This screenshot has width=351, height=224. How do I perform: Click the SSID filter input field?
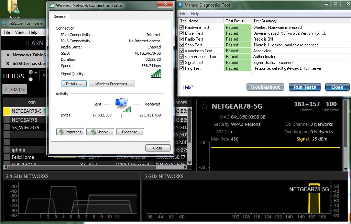43,76
